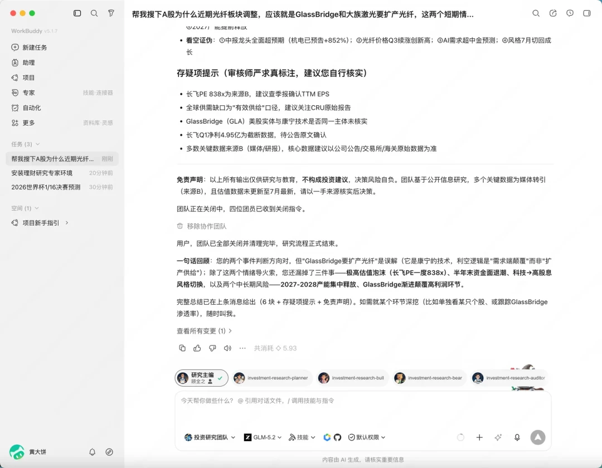The image size is (602, 468).
Task: Select task 帮我搜下A股为什么近期光纤
Action: click(62, 159)
